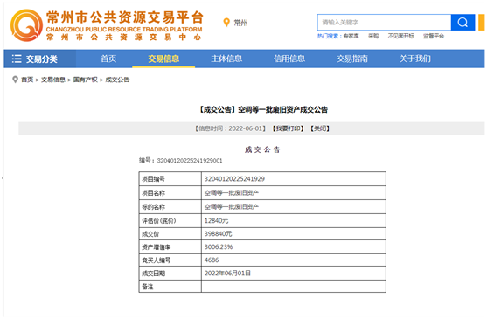Click the breadcrumb location marker icon
Image resolution: width=487 pixels, height=319 pixels.
tap(15, 80)
